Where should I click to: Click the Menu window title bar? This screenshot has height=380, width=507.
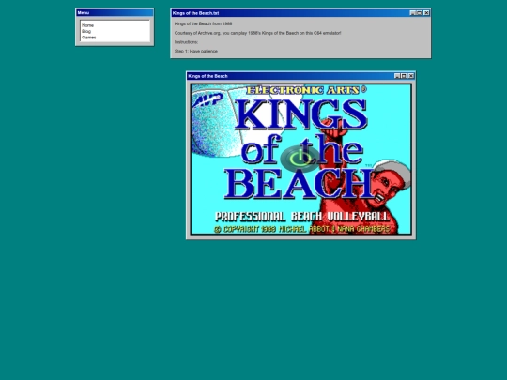coord(115,13)
